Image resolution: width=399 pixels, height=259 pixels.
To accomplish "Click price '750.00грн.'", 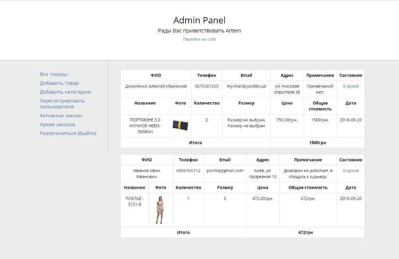I will pos(287,120).
